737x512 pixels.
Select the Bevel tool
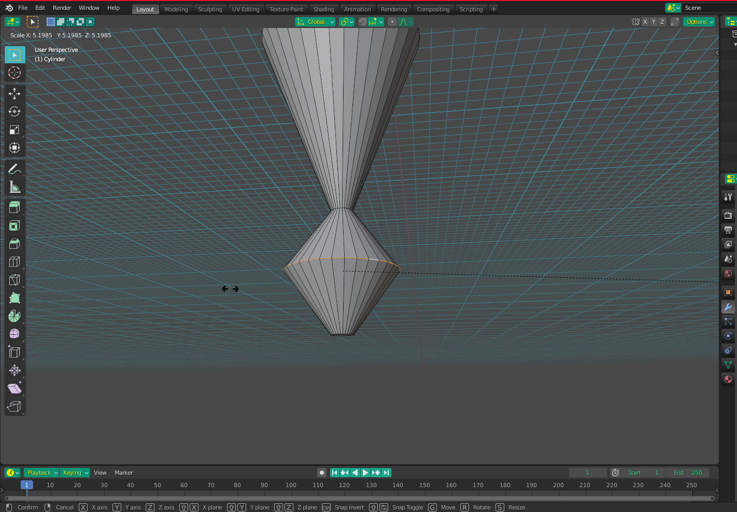[x=15, y=244]
